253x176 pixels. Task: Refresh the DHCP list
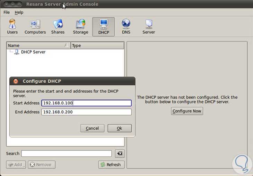point(111,165)
